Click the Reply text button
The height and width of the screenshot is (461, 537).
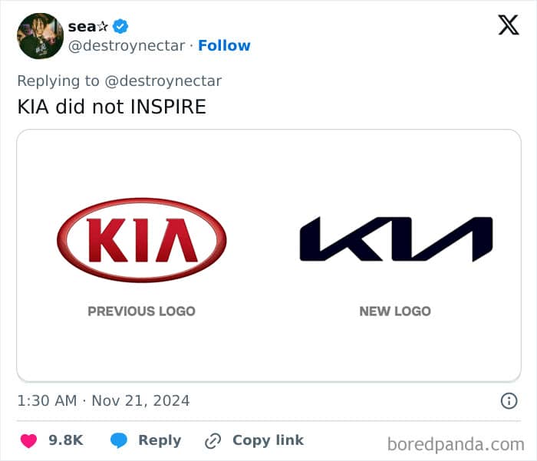point(160,440)
